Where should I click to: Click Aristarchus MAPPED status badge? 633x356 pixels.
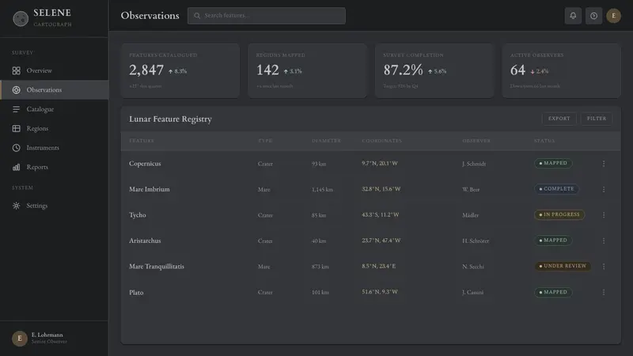pos(553,240)
